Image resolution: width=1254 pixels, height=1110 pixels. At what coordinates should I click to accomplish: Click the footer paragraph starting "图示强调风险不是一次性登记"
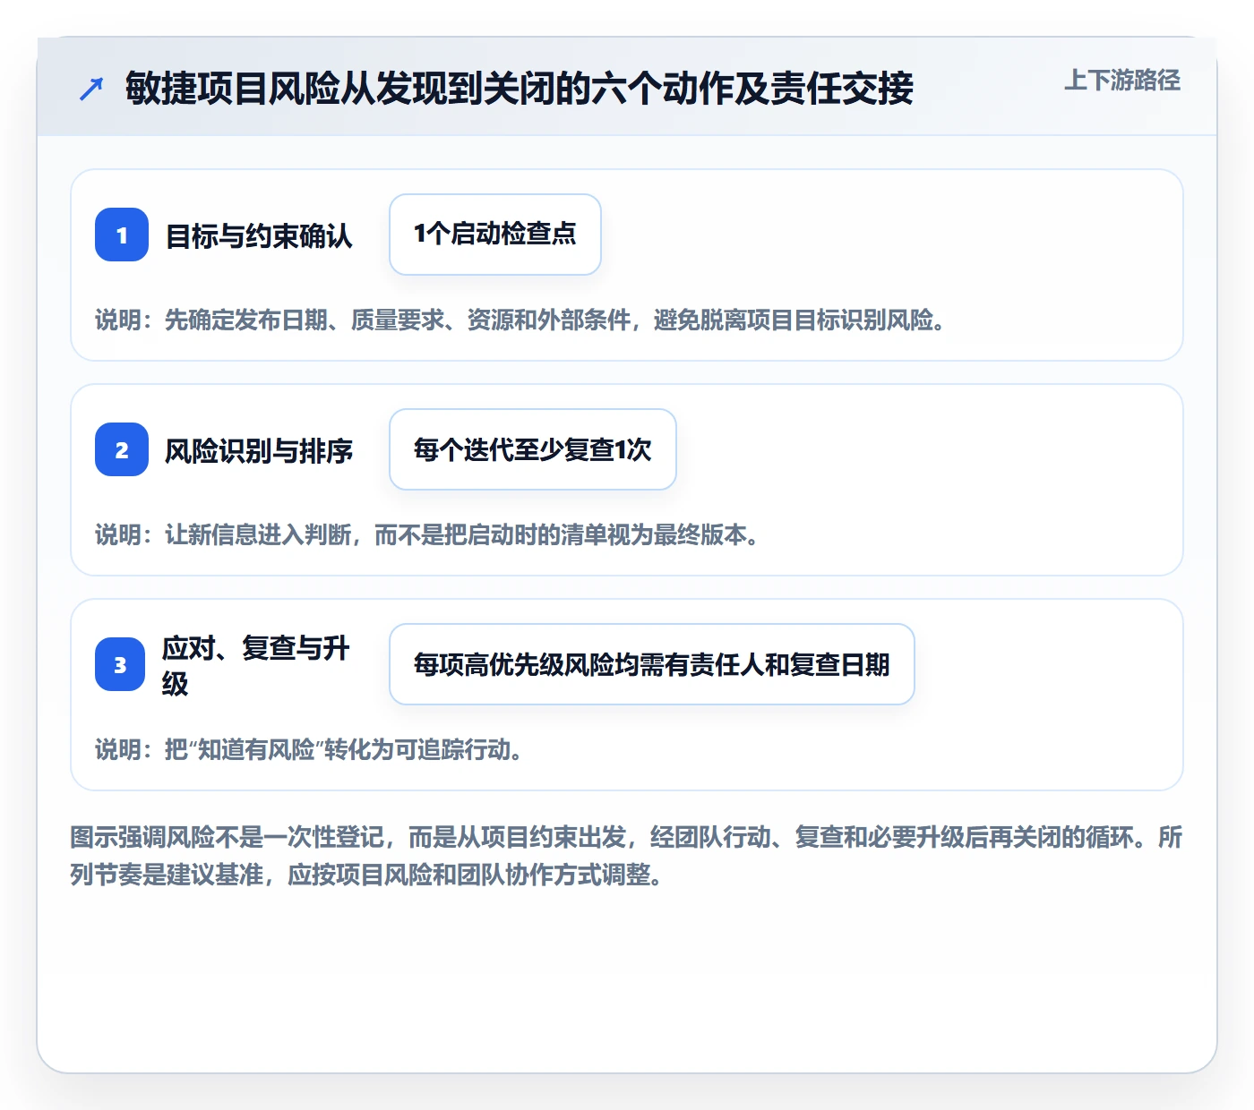click(x=627, y=856)
